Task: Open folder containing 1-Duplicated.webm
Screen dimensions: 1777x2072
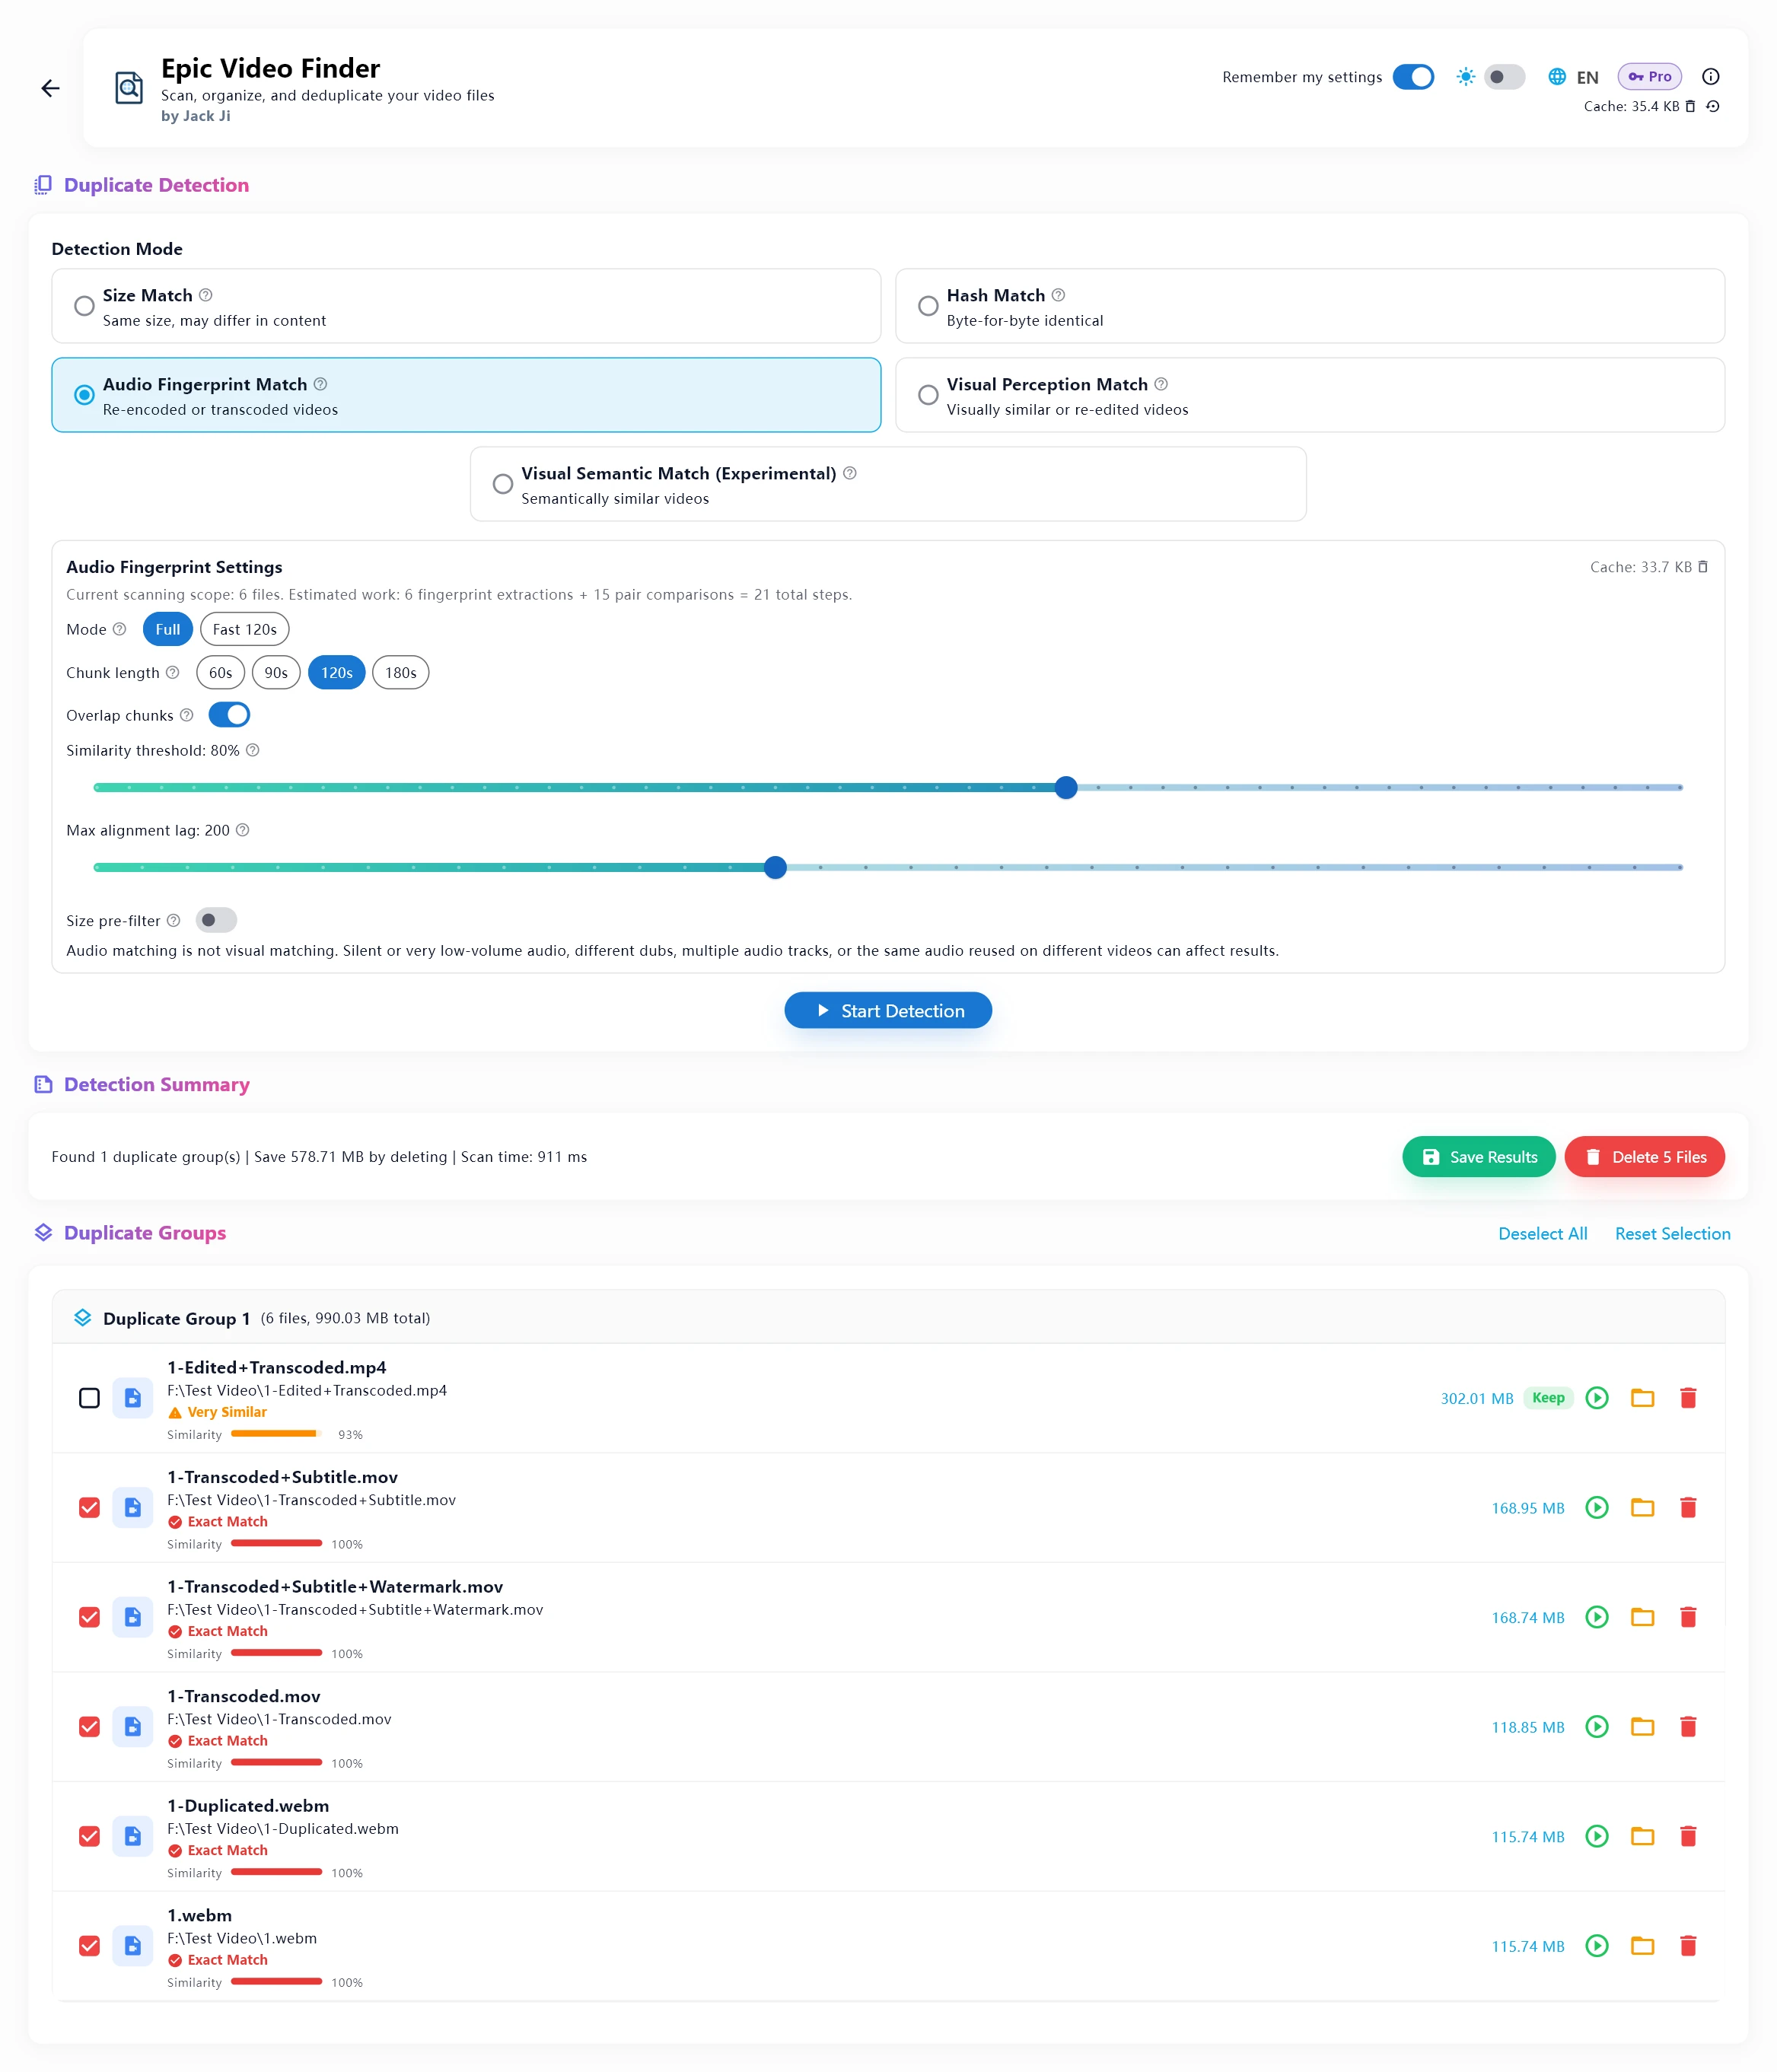Action: 1642,1836
